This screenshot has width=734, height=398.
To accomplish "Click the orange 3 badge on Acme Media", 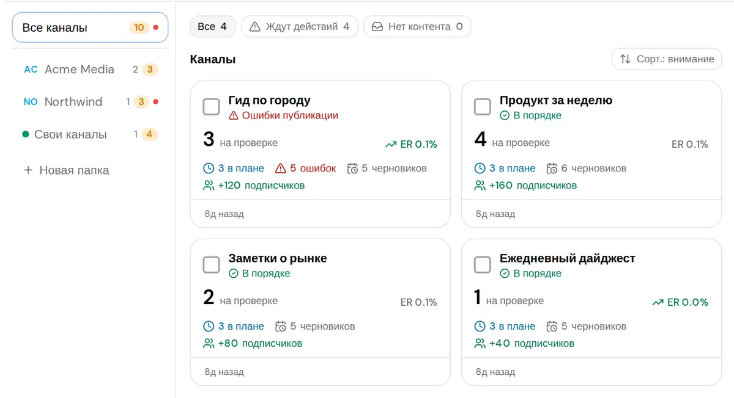I will click(x=150, y=70).
